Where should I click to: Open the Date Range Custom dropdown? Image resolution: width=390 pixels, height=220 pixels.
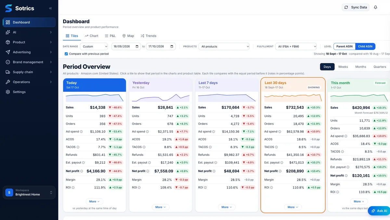click(x=94, y=46)
